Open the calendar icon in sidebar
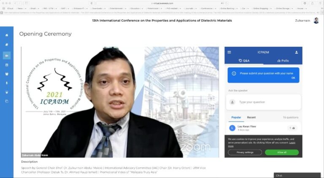The height and width of the screenshot is (178, 324). click(x=7, y=65)
